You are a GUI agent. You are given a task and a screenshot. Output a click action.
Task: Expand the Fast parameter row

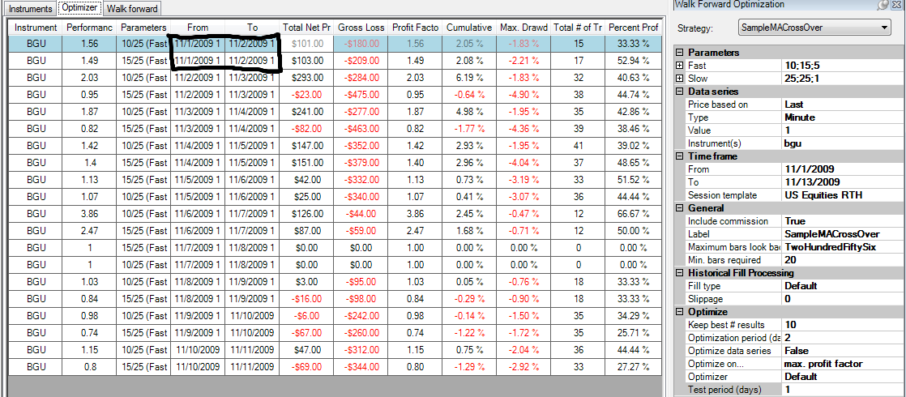pyautogui.click(x=679, y=66)
